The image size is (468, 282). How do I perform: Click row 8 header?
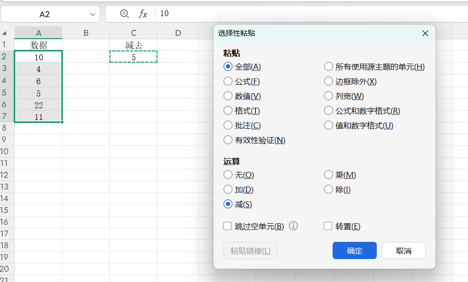5,128
